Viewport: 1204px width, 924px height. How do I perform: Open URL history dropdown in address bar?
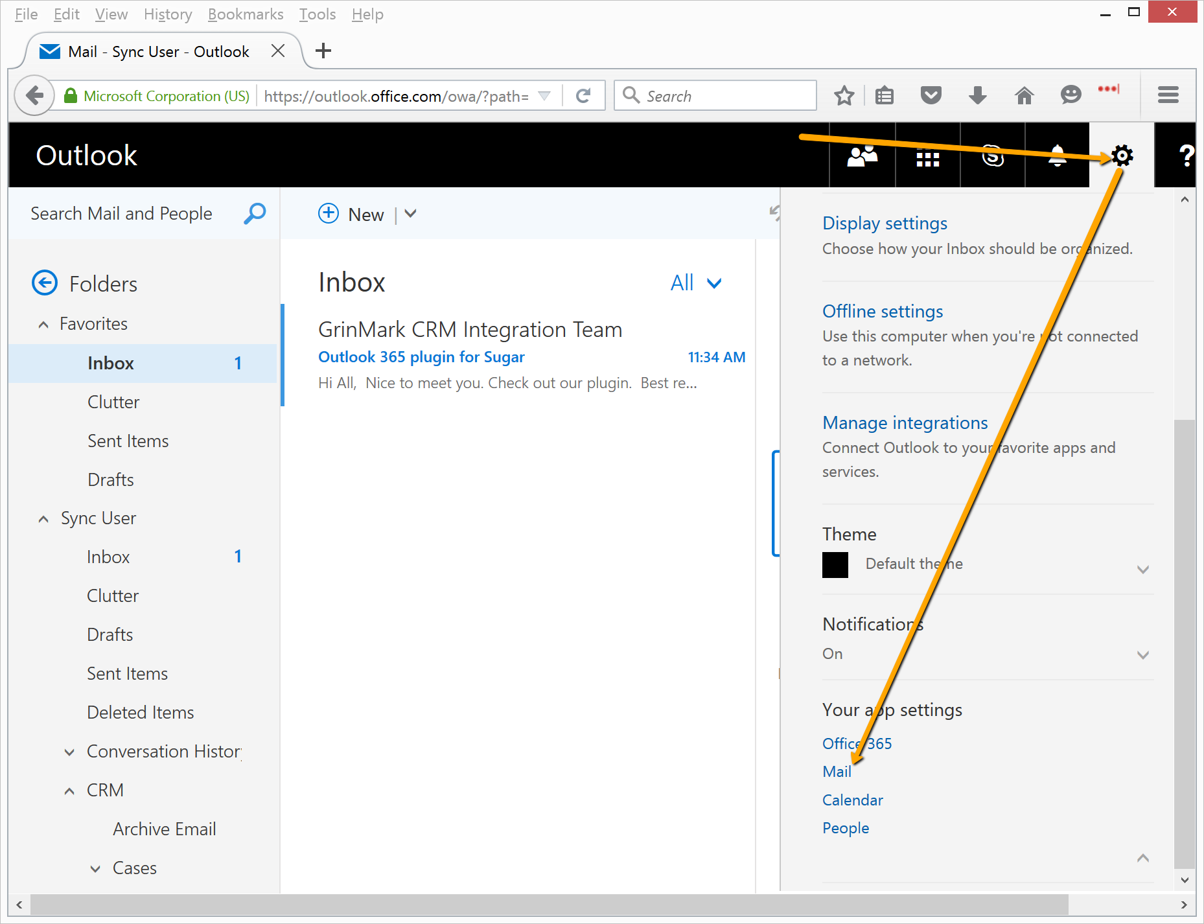pos(544,96)
